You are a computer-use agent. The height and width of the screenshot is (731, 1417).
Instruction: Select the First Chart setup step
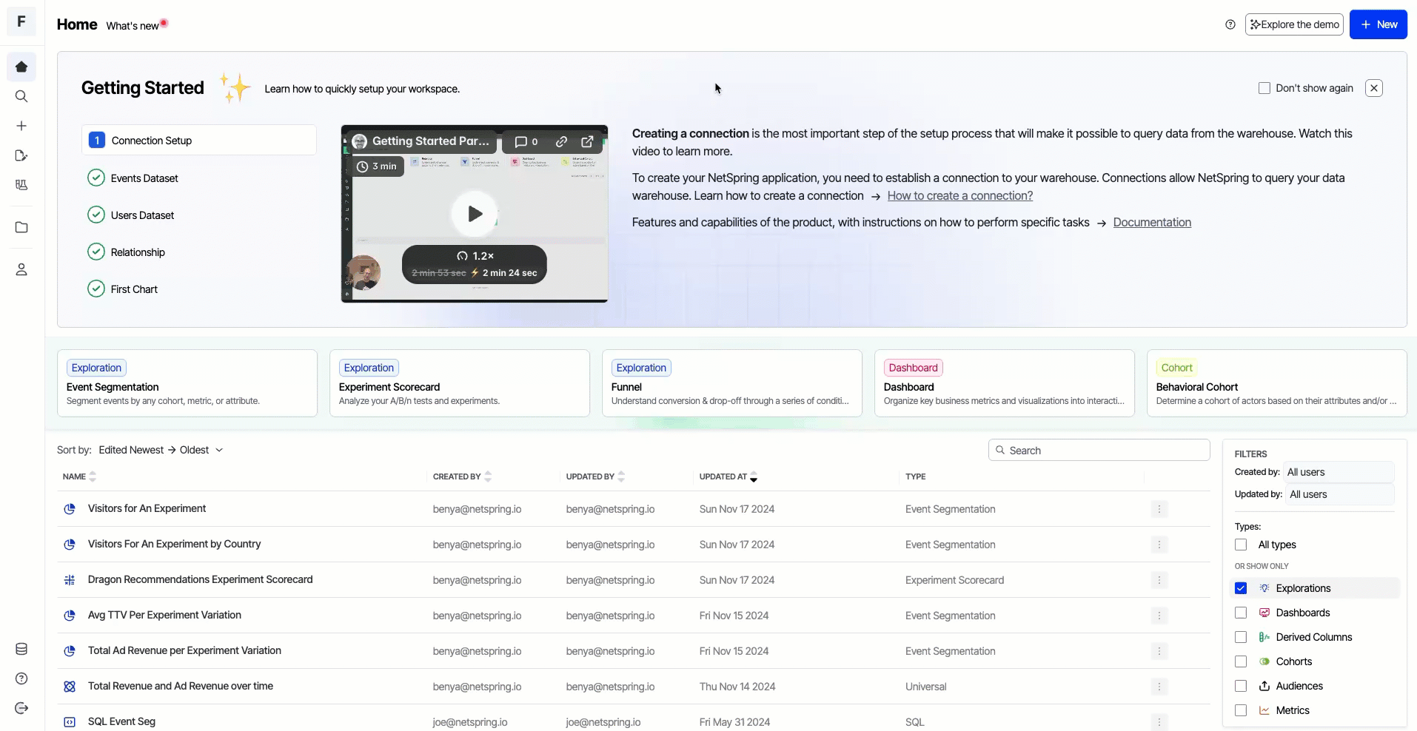tap(134, 289)
